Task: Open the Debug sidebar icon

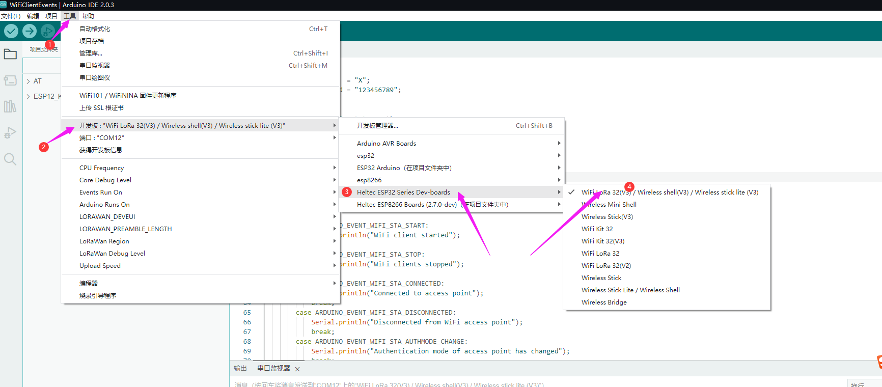Action: coord(10,133)
